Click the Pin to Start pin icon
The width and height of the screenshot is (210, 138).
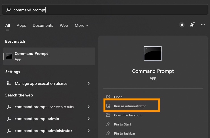point(108,124)
